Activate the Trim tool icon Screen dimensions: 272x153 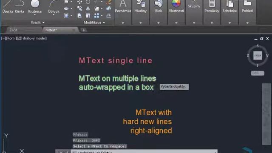click(x=96, y=2)
